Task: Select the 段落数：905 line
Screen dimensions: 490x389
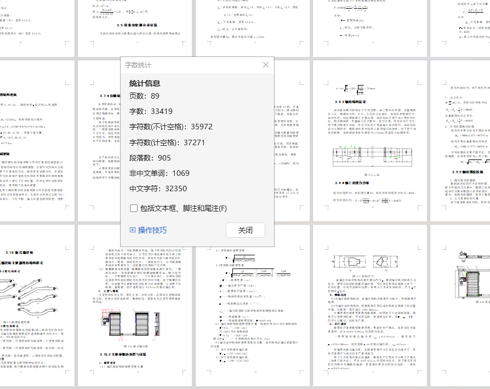Action: pyautogui.click(x=150, y=158)
